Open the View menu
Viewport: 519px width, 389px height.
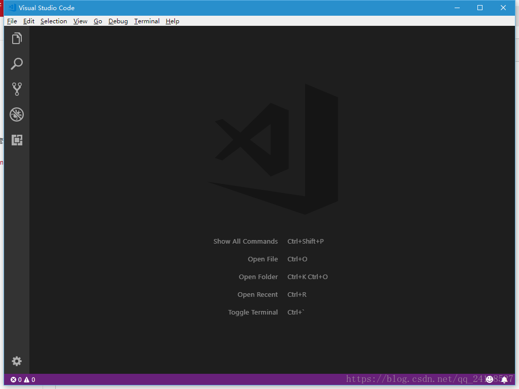tap(81, 21)
